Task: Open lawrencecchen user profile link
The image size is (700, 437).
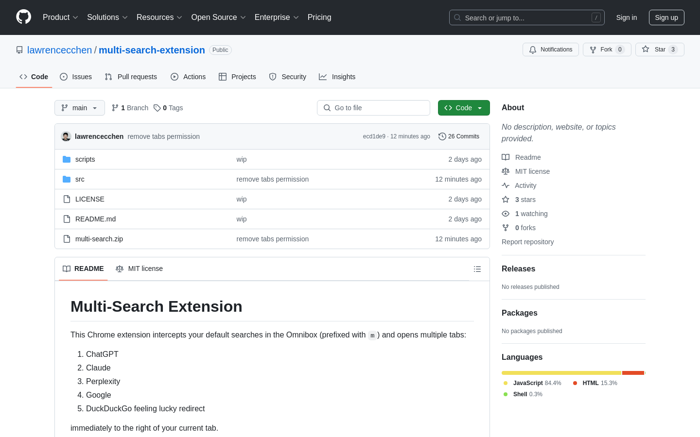Action: 59,50
